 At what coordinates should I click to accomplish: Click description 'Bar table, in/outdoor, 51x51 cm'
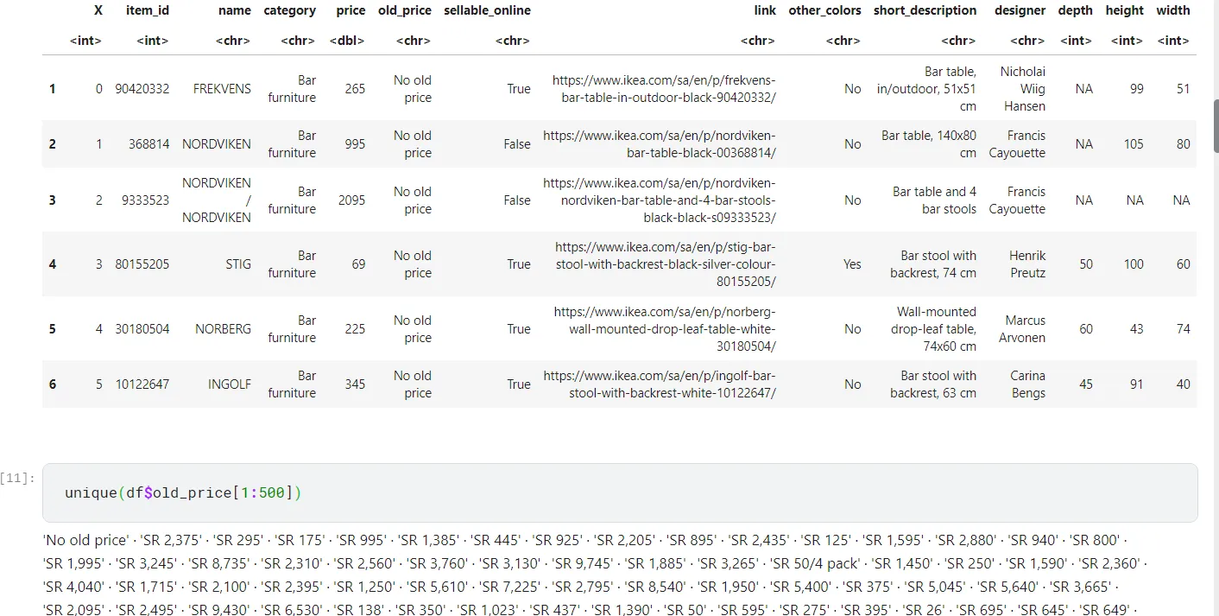926,89
